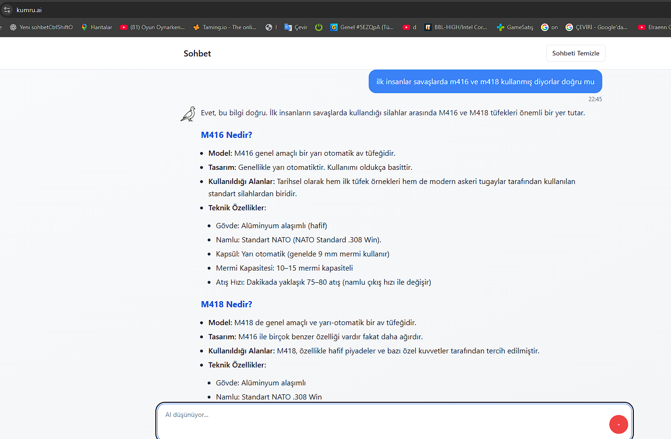Click Atış Hızı: Dakikada yaklaşık 75–80 line
The width and height of the screenshot is (671, 439).
point(323,282)
